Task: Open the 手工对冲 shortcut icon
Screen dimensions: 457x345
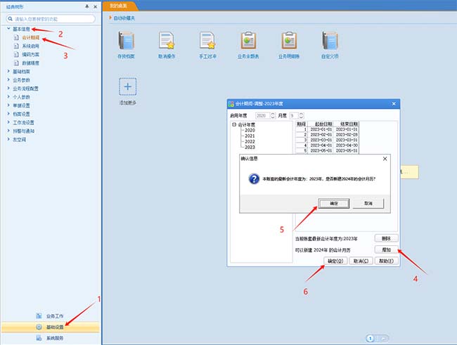Action: click(207, 41)
